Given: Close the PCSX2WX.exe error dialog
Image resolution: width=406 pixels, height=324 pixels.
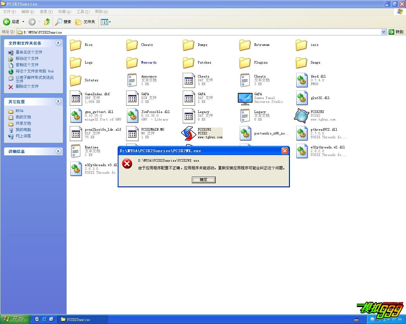Looking at the screenshot, I should pos(285,151).
